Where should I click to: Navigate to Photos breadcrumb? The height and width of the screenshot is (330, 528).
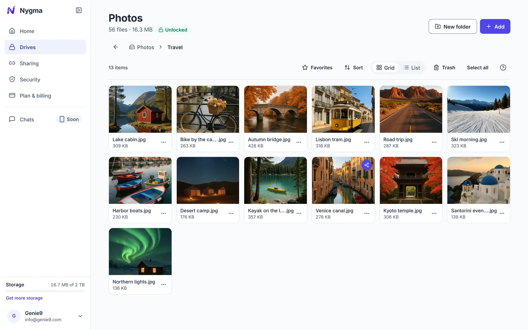142,47
